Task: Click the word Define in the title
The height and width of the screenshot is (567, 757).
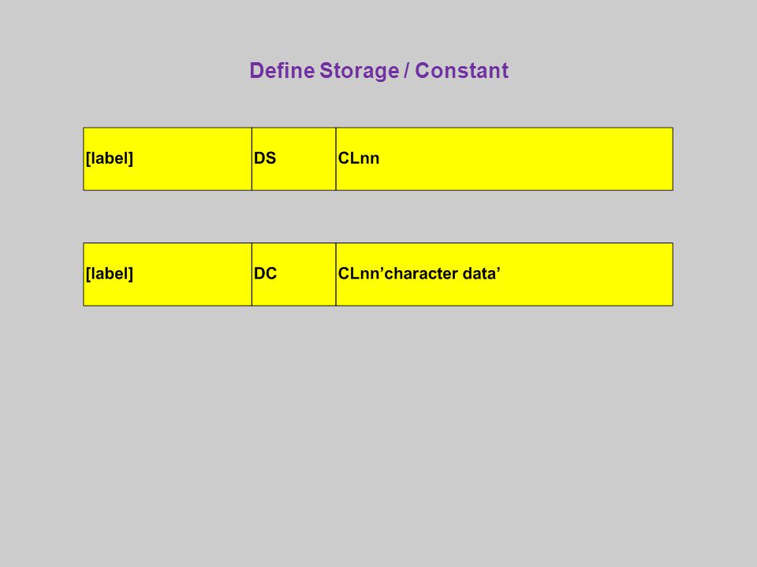Action: coord(282,70)
